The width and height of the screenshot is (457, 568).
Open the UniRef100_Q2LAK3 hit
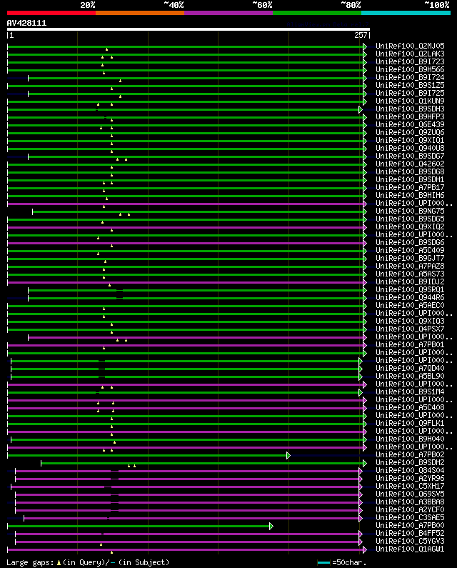(x=410, y=54)
